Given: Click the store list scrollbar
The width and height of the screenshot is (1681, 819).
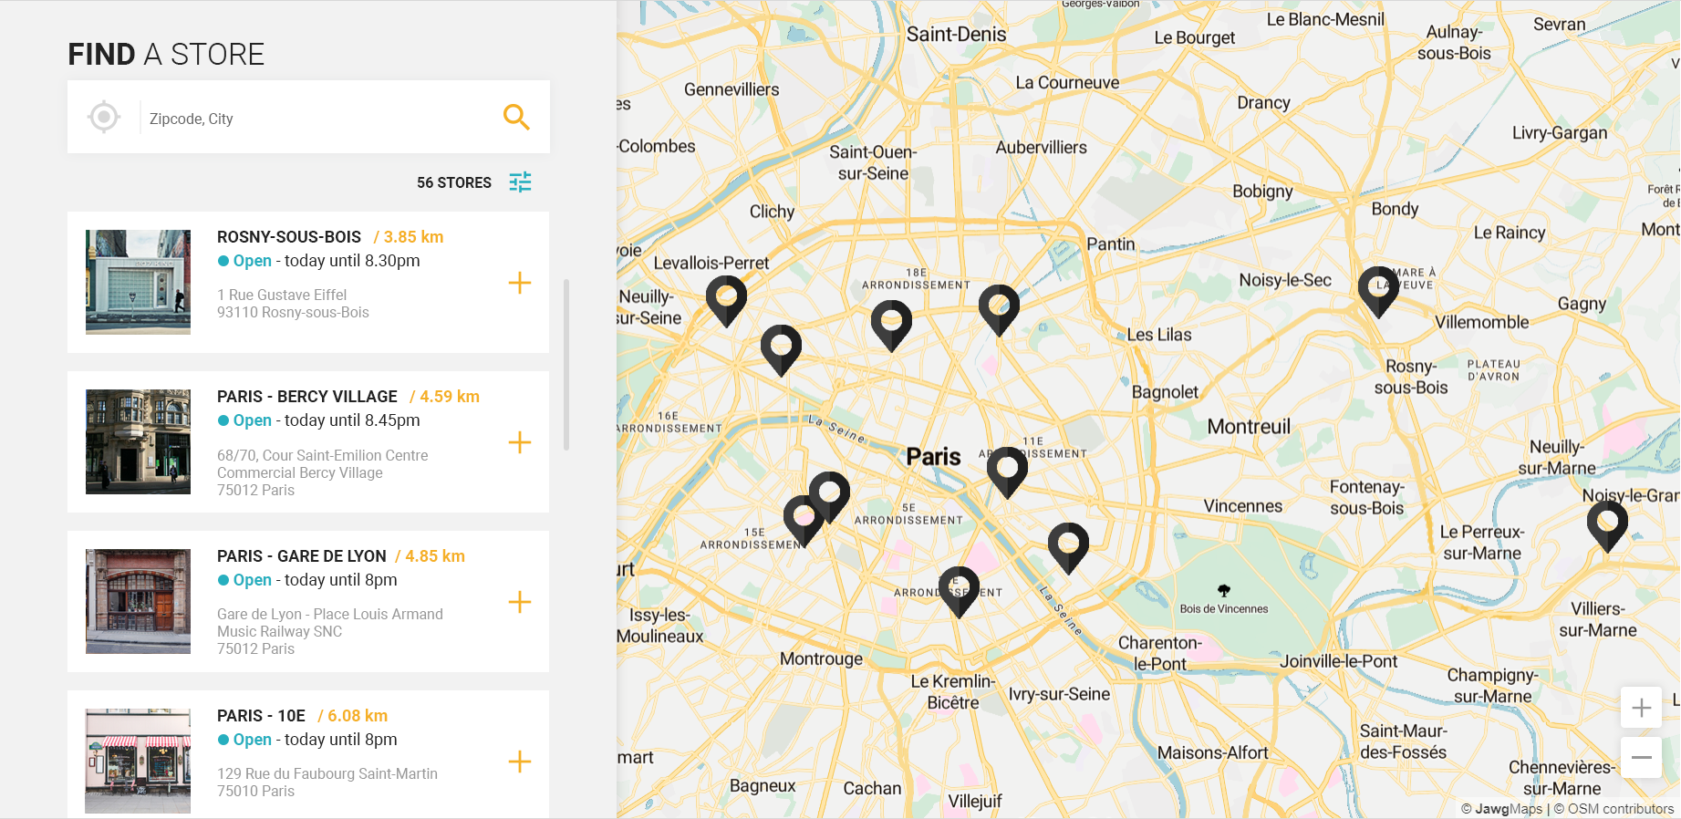Looking at the screenshot, I should pos(566,365).
